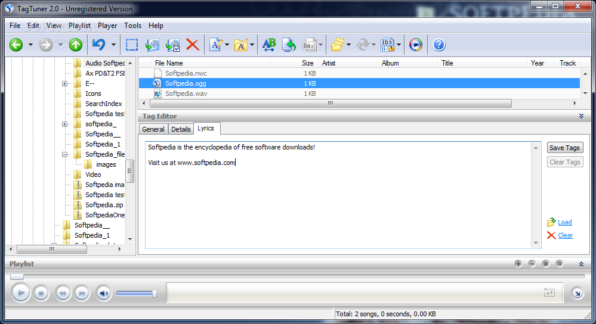Select the Lyrics tab
This screenshot has height=324, width=596.
pyautogui.click(x=206, y=128)
